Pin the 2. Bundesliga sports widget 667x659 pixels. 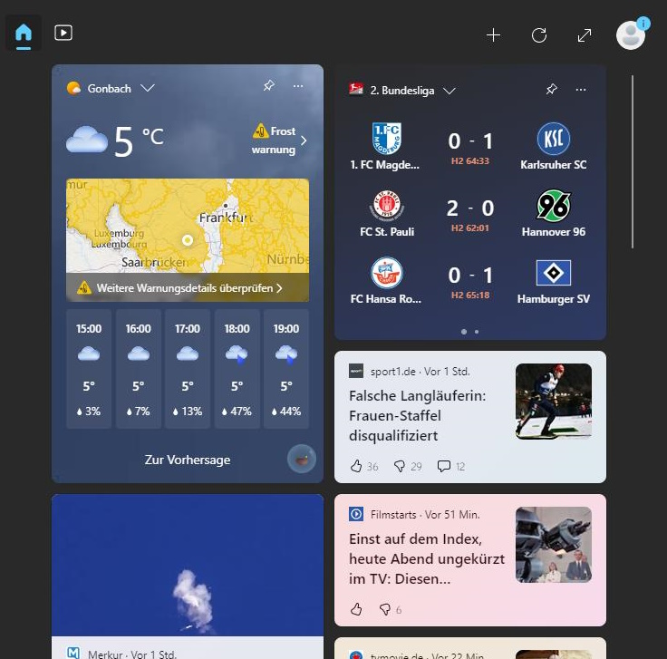(x=551, y=89)
